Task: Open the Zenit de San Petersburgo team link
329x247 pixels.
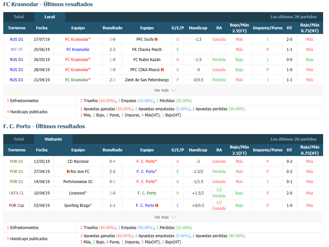Action: 147,80
